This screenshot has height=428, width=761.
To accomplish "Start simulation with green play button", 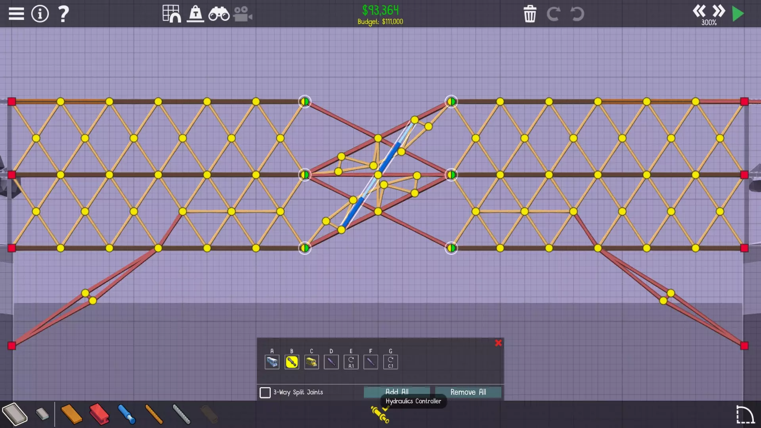I will coord(738,14).
